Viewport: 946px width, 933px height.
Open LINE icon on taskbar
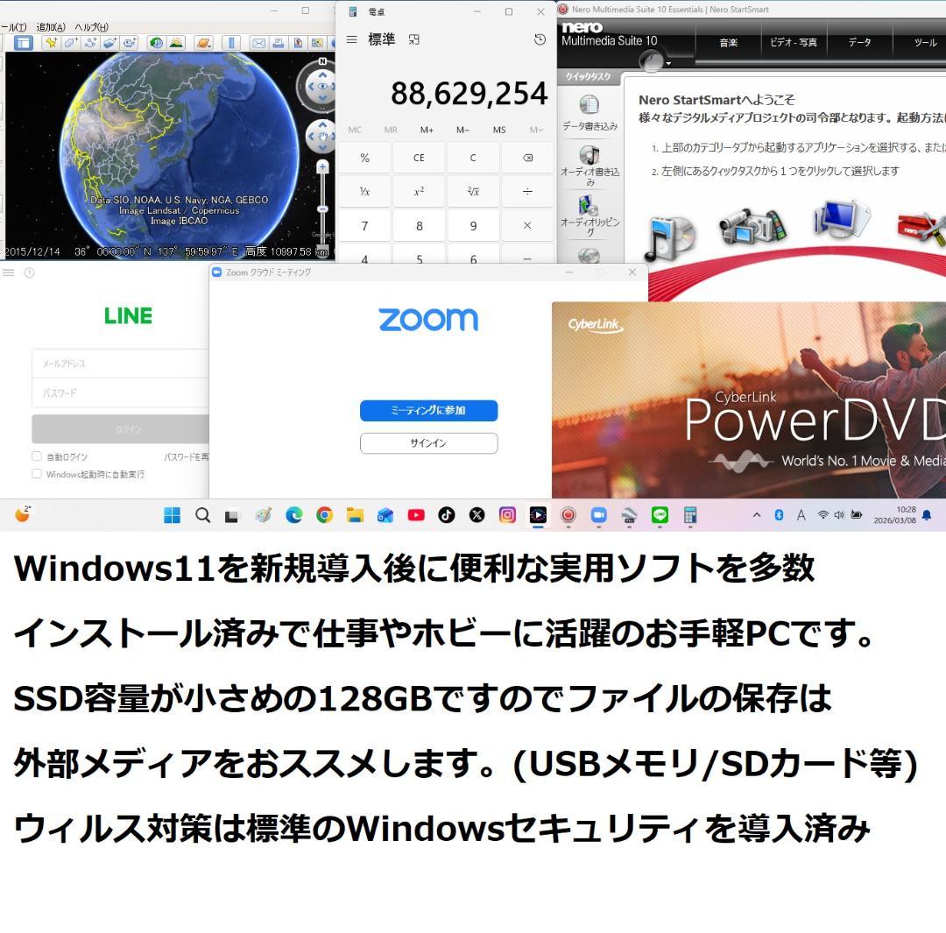660,515
